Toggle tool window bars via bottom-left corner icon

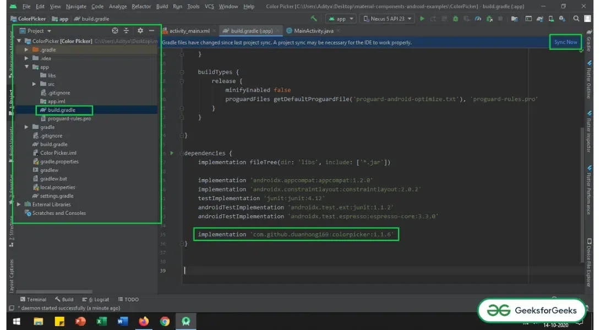click(x=12, y=309)
